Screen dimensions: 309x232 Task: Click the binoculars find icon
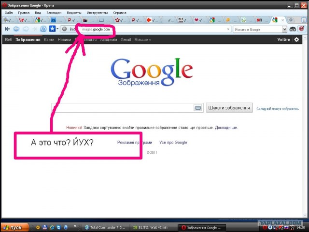click(x=293, y=29)
